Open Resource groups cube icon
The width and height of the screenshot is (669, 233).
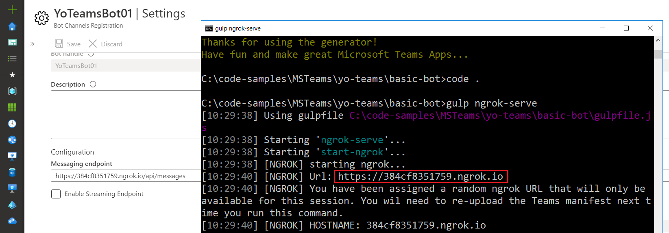click(x=12, y=91)
